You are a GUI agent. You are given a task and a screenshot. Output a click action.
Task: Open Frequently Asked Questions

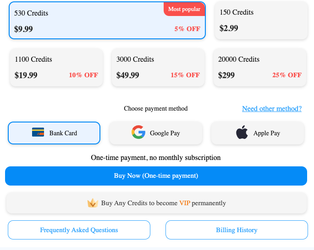tap(79, 230)
